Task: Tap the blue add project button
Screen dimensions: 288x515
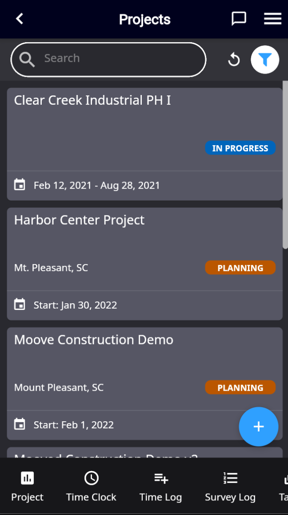Action: coord(258,427)
